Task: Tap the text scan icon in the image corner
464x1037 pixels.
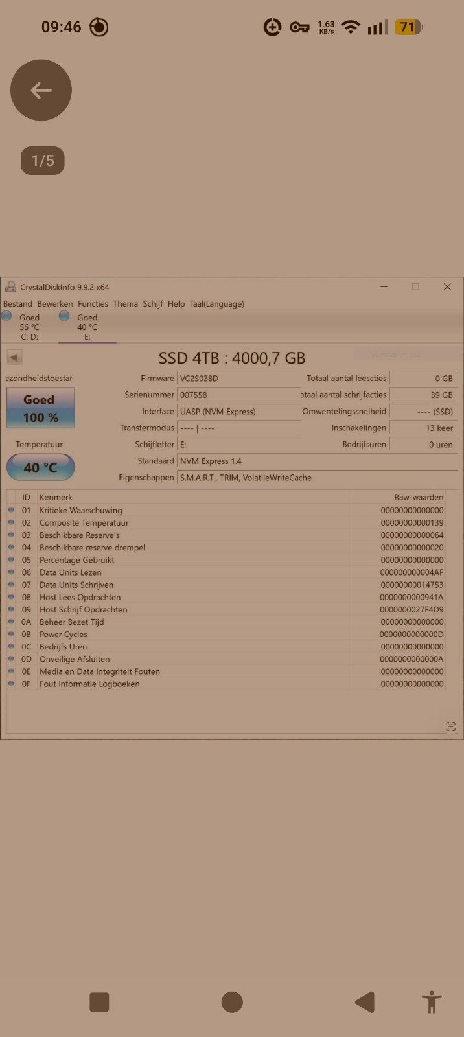Action: point(450,727)
